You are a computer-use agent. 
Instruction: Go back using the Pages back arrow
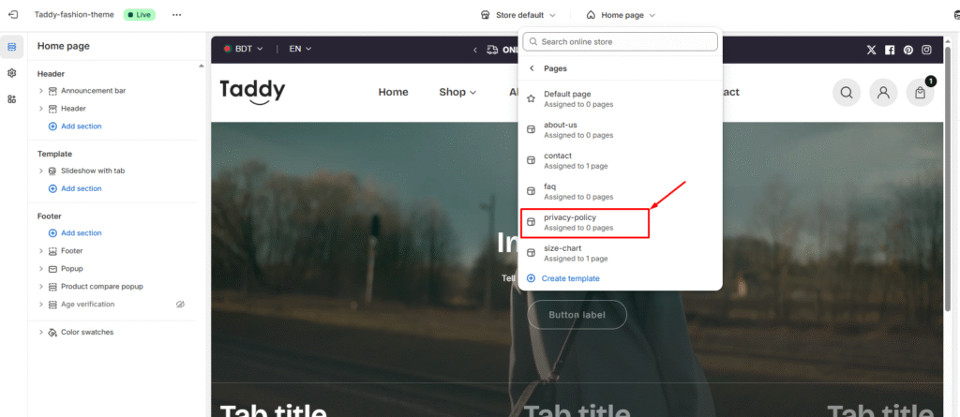click(532, 68)
